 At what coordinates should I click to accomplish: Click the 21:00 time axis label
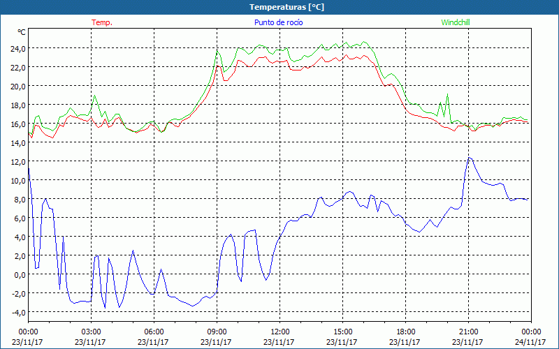[x=468, y=332]
